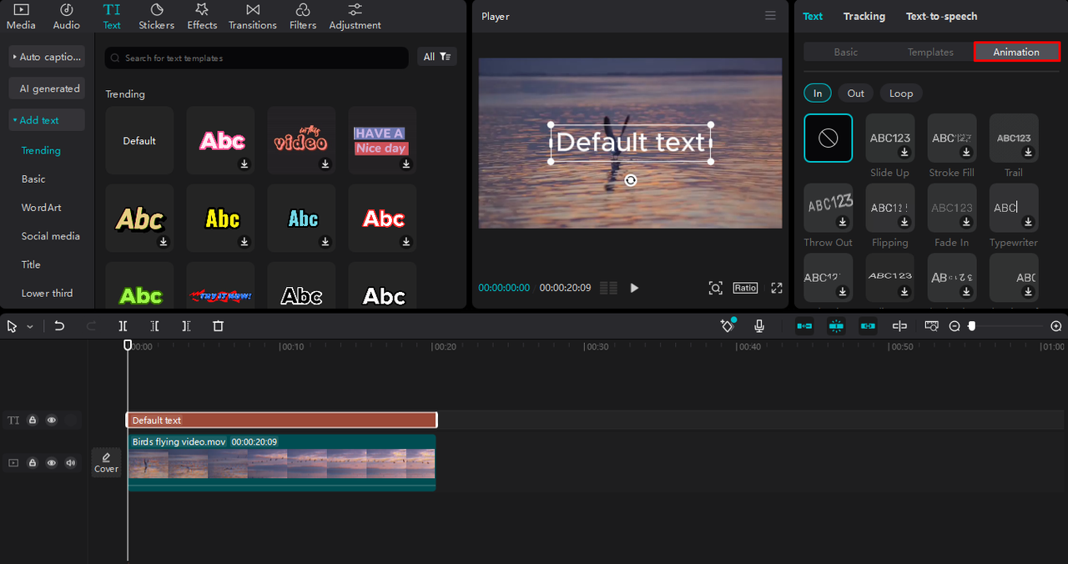Click the Undo arrow icon

click(59, 326)
